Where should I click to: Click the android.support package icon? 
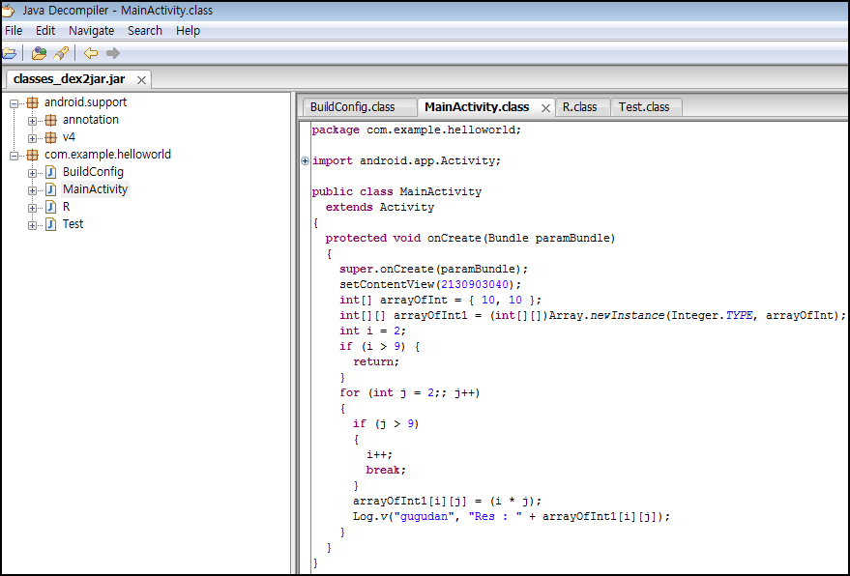[x=33, y=102]
